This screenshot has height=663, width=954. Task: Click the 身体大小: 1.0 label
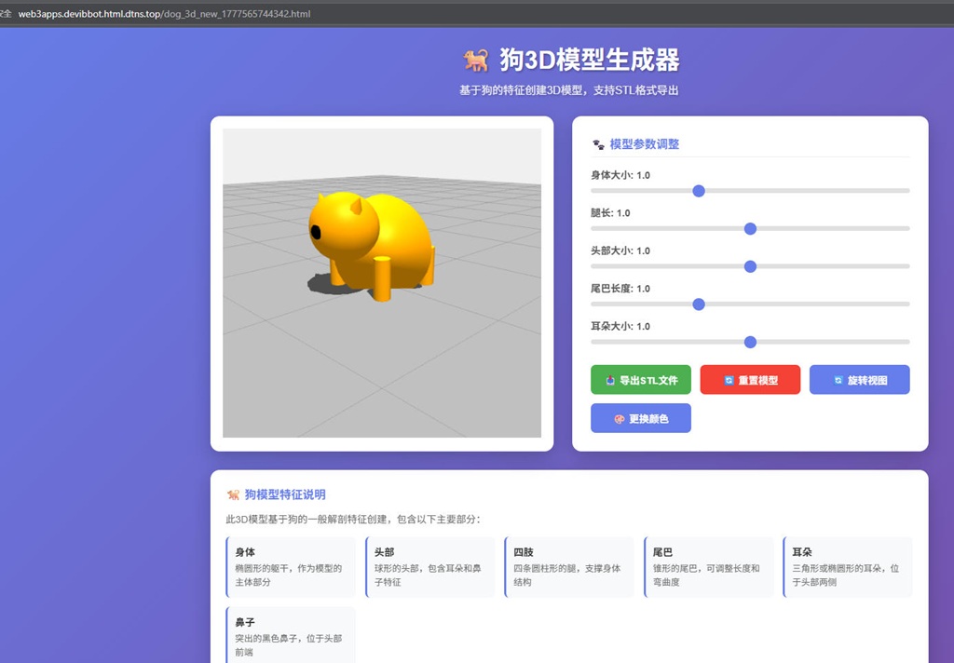coord(620,175)
